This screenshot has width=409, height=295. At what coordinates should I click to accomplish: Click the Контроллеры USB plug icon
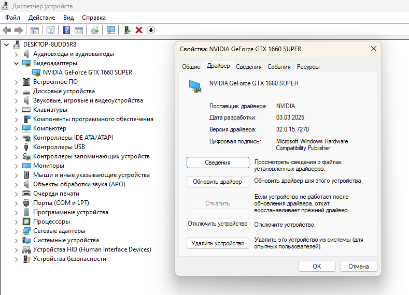point(26,147)
